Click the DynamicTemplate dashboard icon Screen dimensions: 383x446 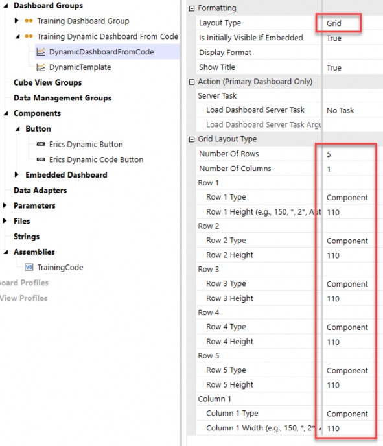pos(41,67)
